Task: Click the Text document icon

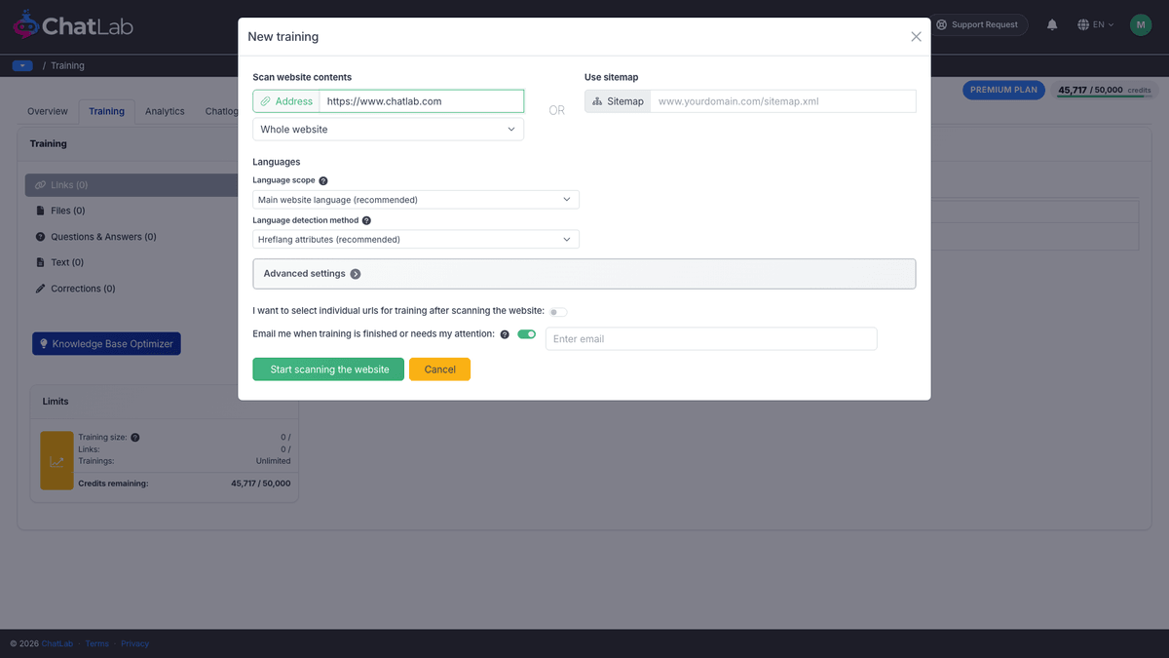Action: 40,262
